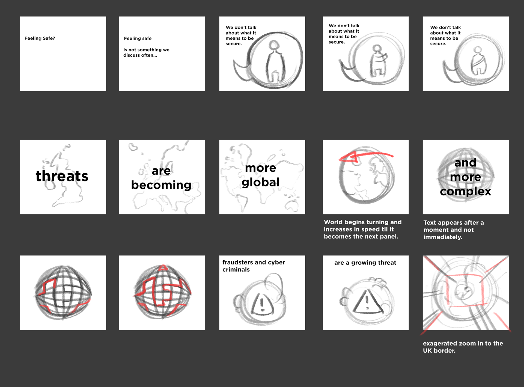Click the 'and more complex' text
The image size is (524, 387).
point(466,177)
